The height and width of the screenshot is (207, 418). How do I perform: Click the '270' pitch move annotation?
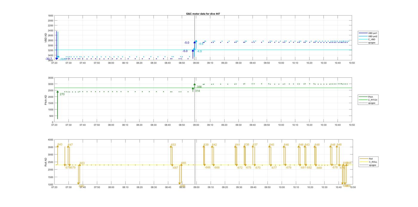point(62,94)
